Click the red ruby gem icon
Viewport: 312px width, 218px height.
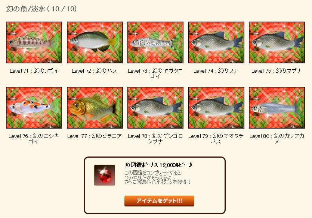pyautogui.click(x=105, y=175)
